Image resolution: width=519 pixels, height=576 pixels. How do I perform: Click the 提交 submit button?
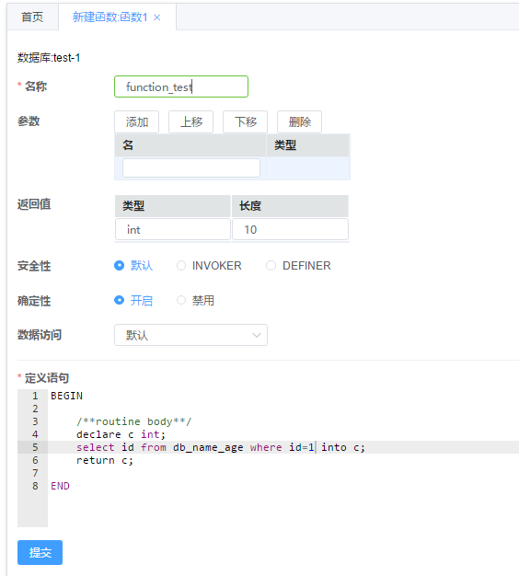pyautogui.click(x=40, y=552)
